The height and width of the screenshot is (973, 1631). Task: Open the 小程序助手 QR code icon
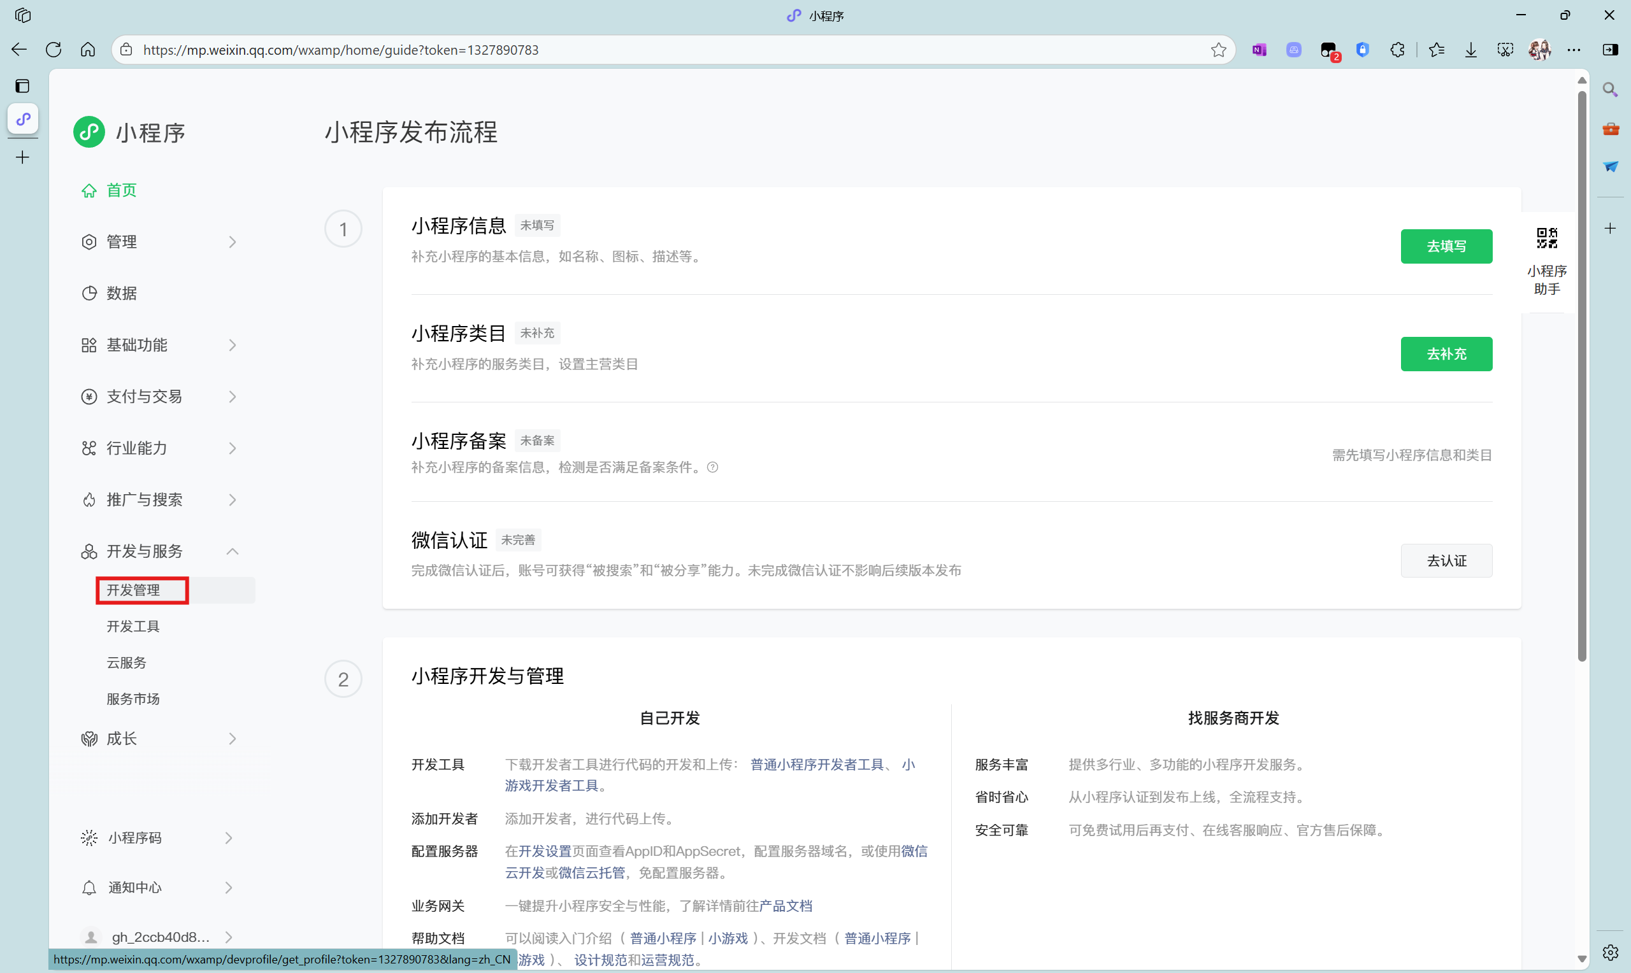[1546, 238]
